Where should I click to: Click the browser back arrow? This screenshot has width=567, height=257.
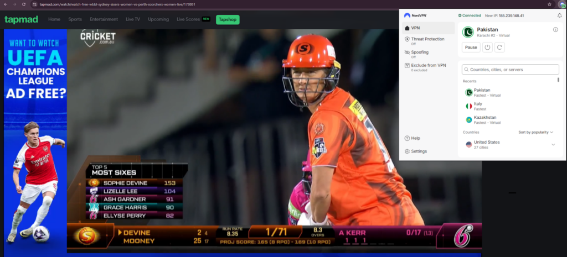coord(6,4)
